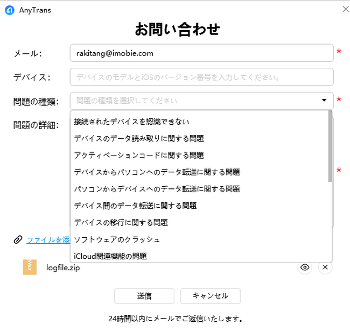Viewport: 350px width, 332px height.
Task: Select デバイスからパソコンへのデータ転送に関する問題
Action: (x=157, y=172)
